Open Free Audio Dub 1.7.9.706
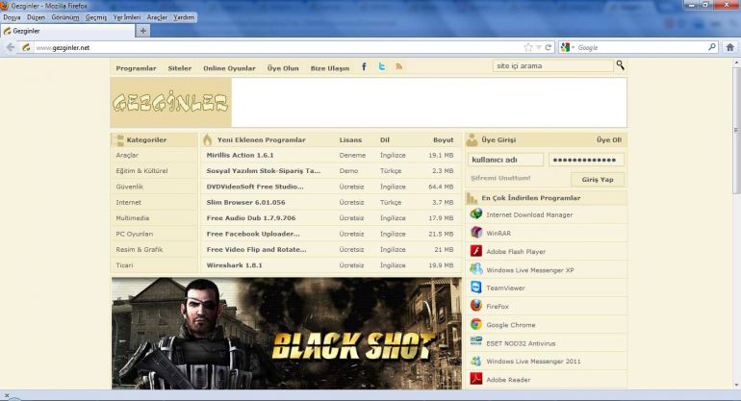 click(x=251, y=217)
